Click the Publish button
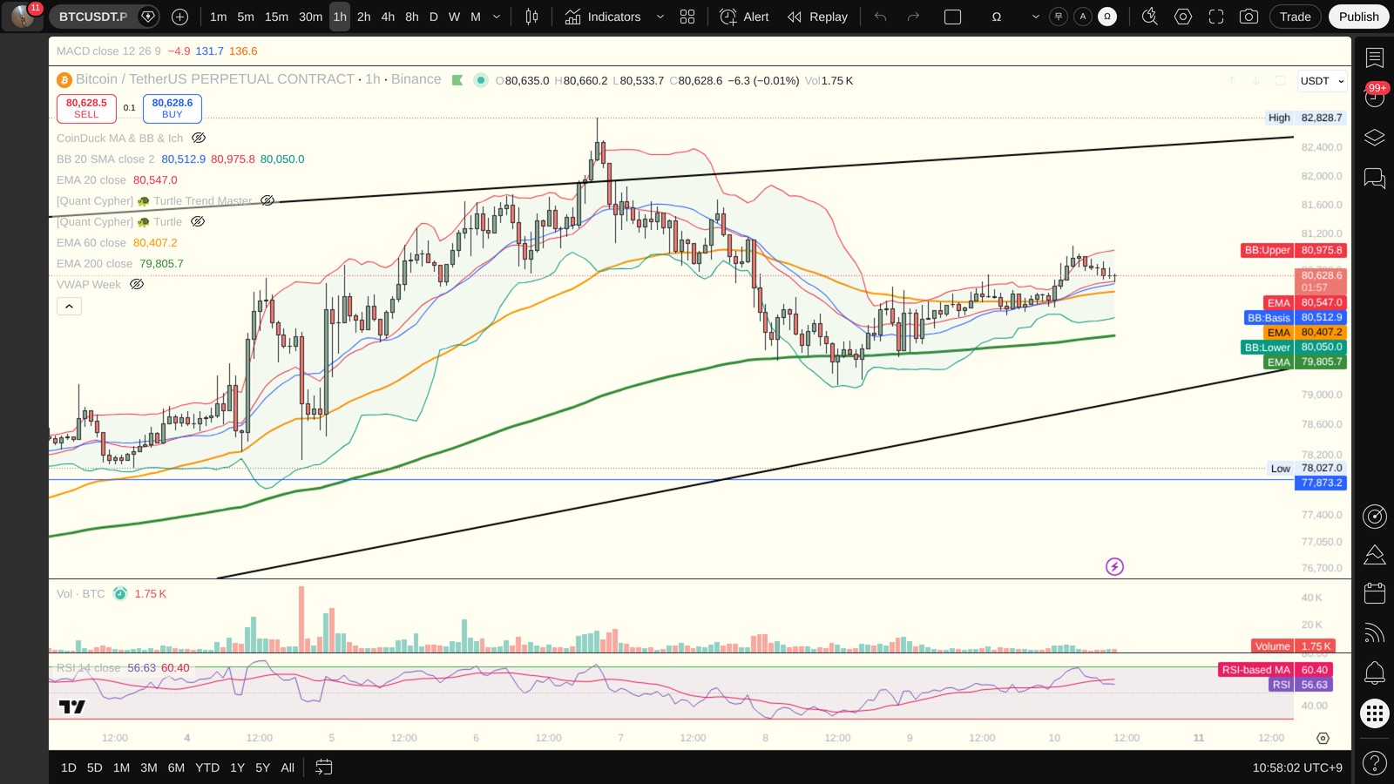 coord(1358,17)
